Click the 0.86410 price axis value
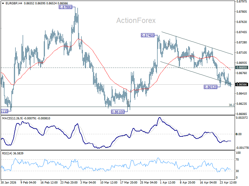This screenshot has width=249, height=186. (x=242, y=94)
